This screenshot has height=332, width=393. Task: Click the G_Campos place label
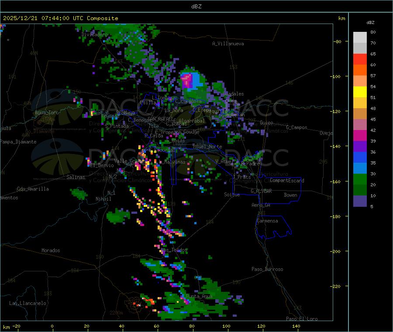point(297,127)
